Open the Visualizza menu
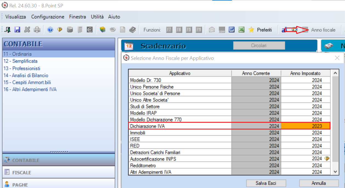The image size is (345, 188). pos(16,17)
